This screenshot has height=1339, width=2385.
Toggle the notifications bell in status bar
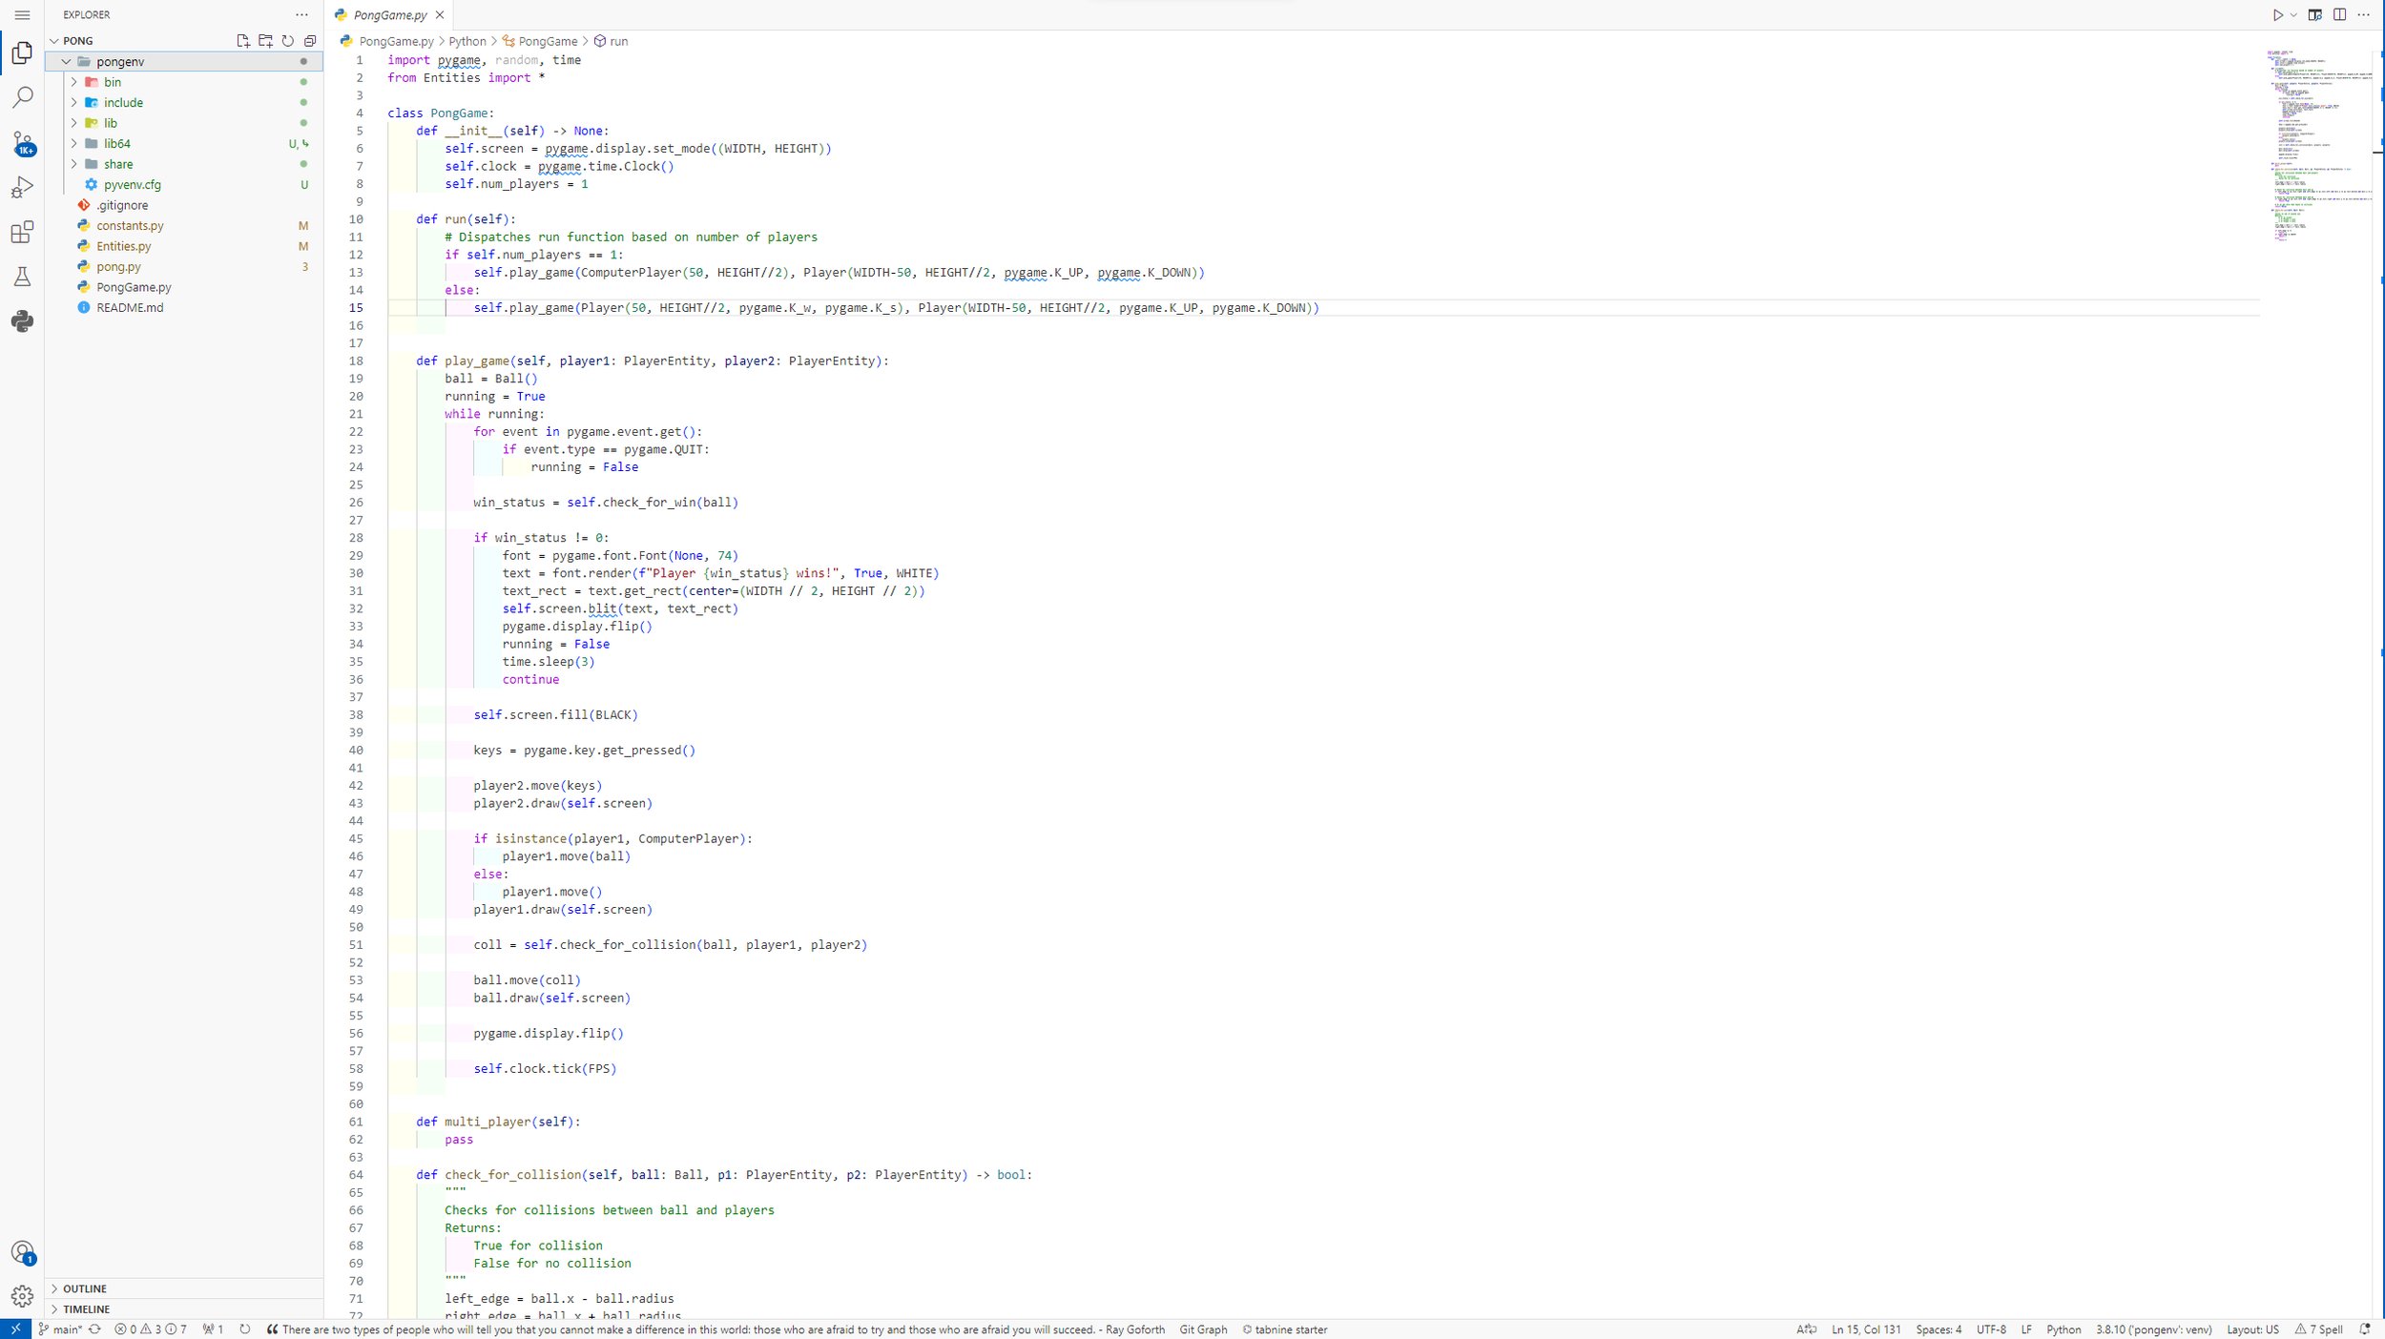click(2365, 1329)
